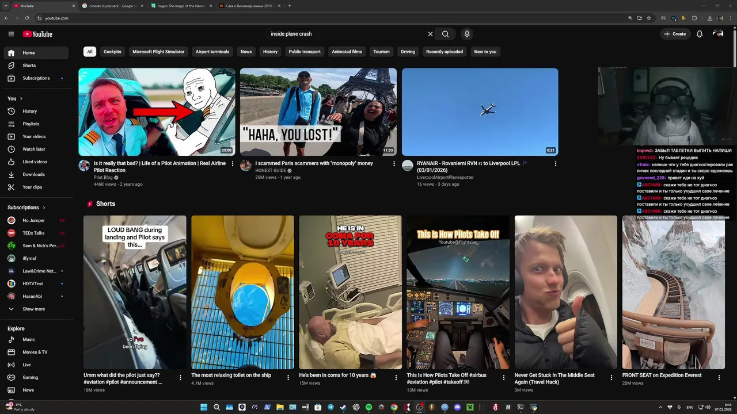The height and width of the screenshot is (414, 737).
Task: Select the Airport terminals chip
Action: pos(212,52)
